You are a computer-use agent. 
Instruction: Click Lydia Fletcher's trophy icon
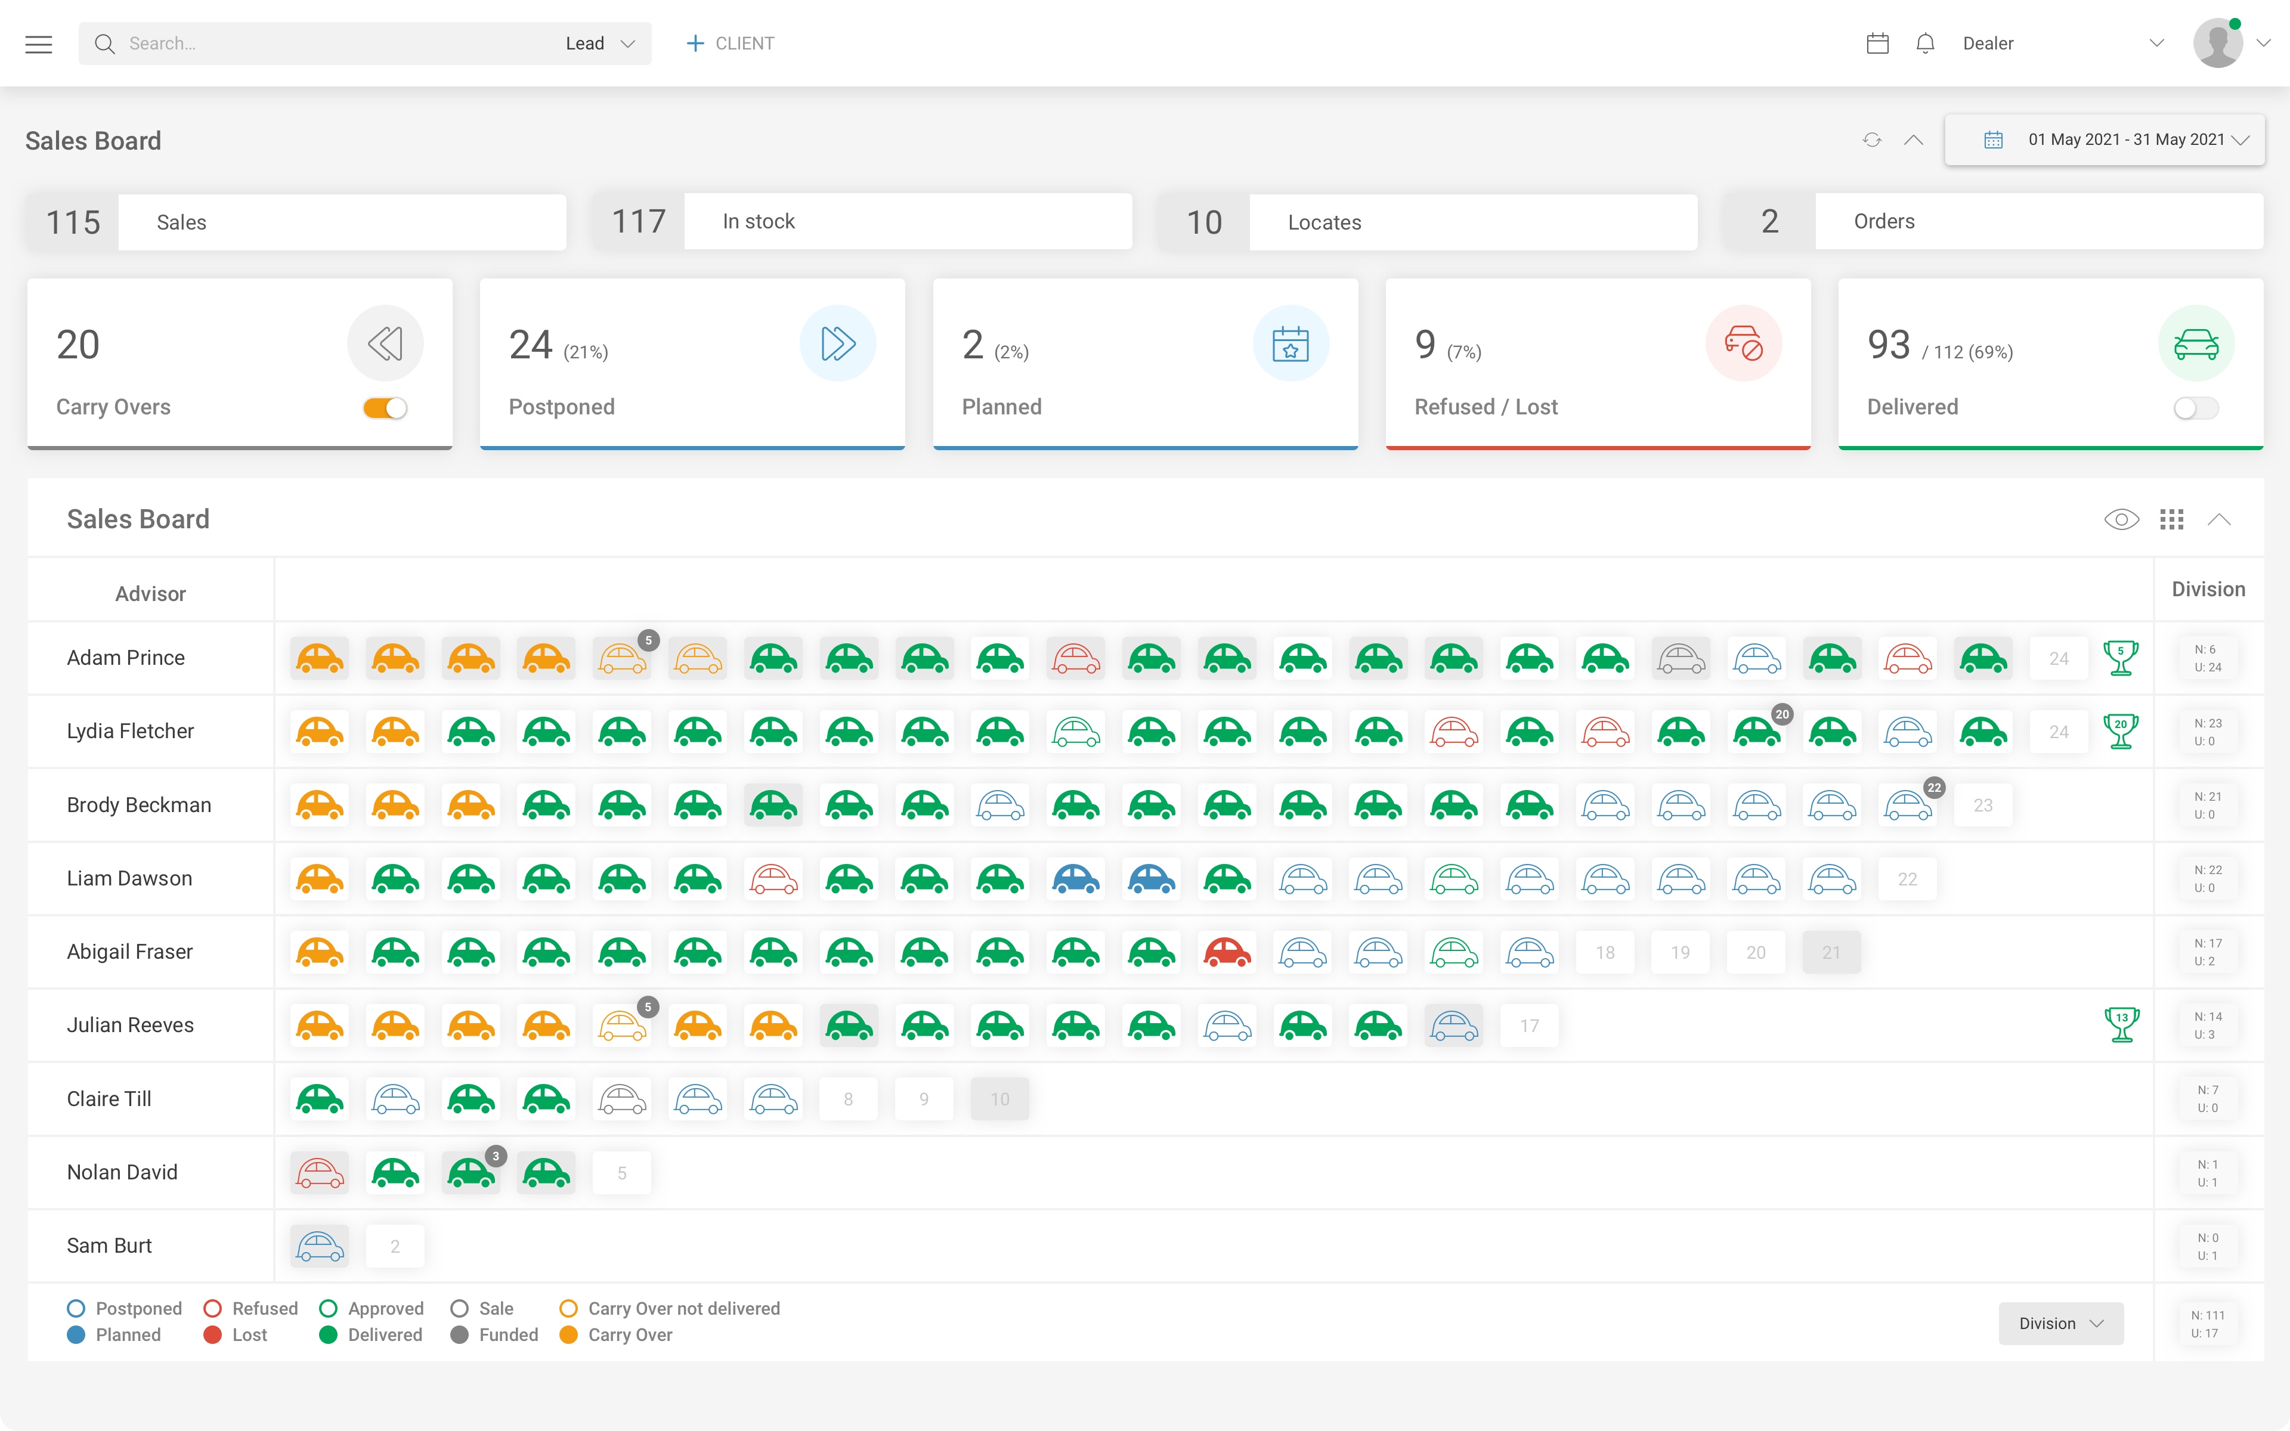coord(2121,732)
